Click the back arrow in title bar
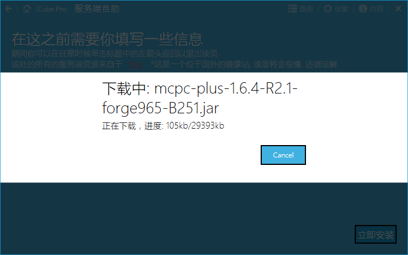The height and width of the screenshot is (255, 408). [x=8, y=9]
